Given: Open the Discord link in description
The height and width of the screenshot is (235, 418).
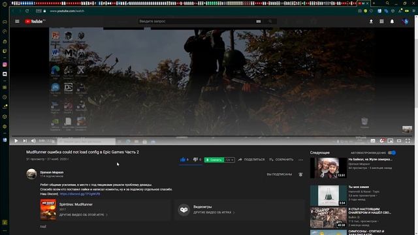Looking at the screenshot, I should 80,194.
